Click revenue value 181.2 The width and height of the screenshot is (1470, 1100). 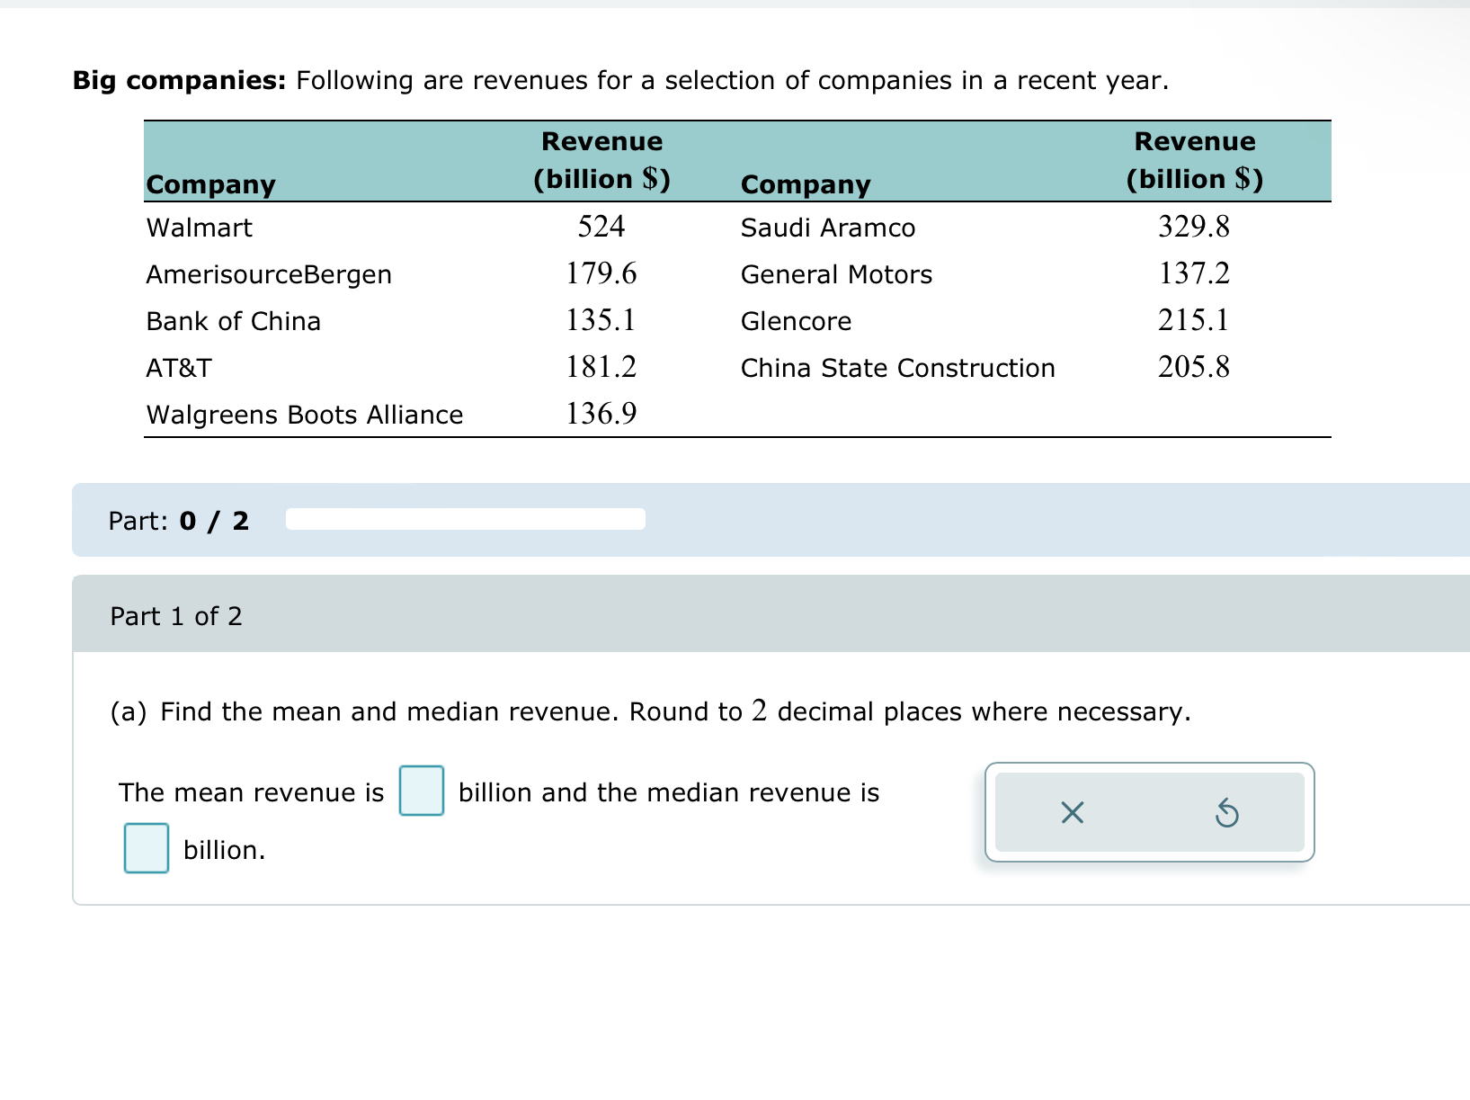coord(601,366)
